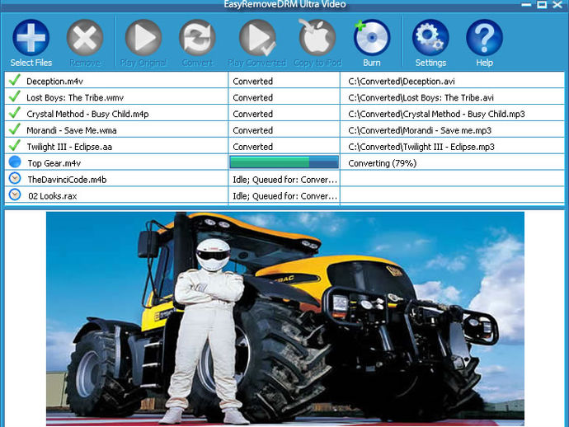The width and height of the screenshot is (569, 427).
Task: Open Help via the question mark icon
Action: [484, 37]
